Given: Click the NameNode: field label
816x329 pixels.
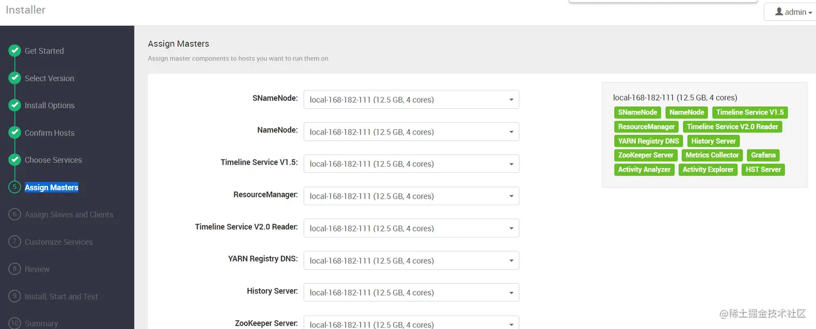Looking at the screenshot, I should pos(277,130).
